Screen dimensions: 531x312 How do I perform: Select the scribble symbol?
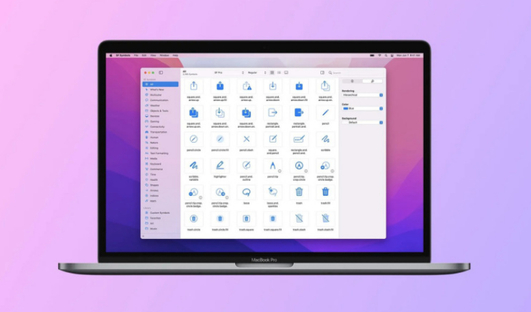click(325, 139)
